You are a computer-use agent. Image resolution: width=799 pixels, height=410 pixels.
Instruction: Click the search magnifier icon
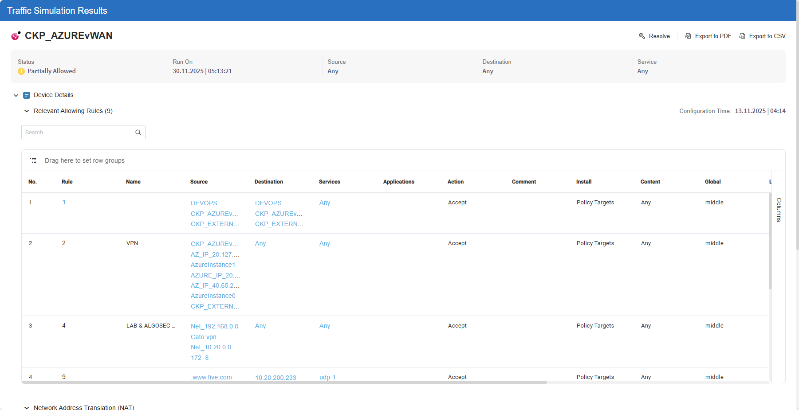tap(138, 132)
